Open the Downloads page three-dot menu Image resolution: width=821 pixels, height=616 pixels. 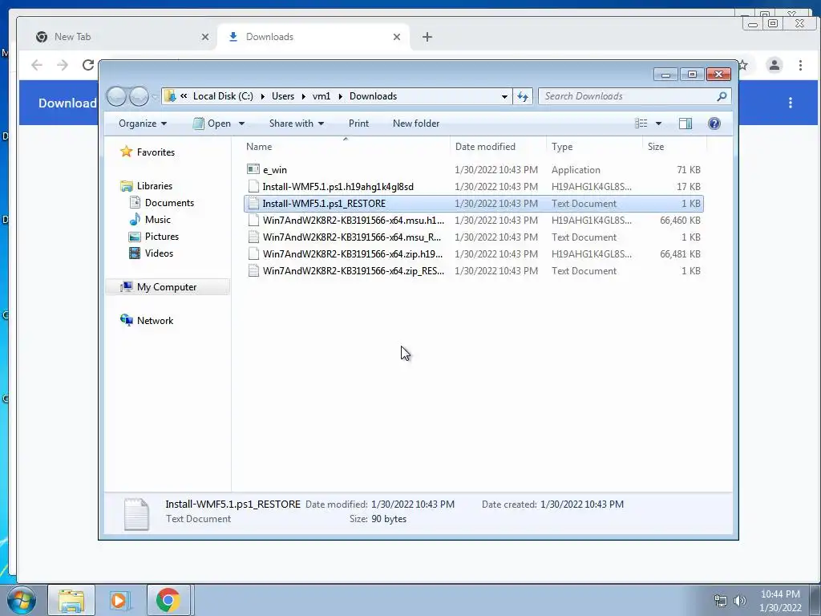(x=790, y=103)
